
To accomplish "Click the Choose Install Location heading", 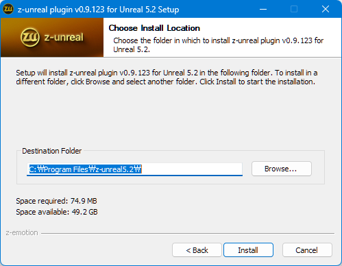I will pos(154,28).
